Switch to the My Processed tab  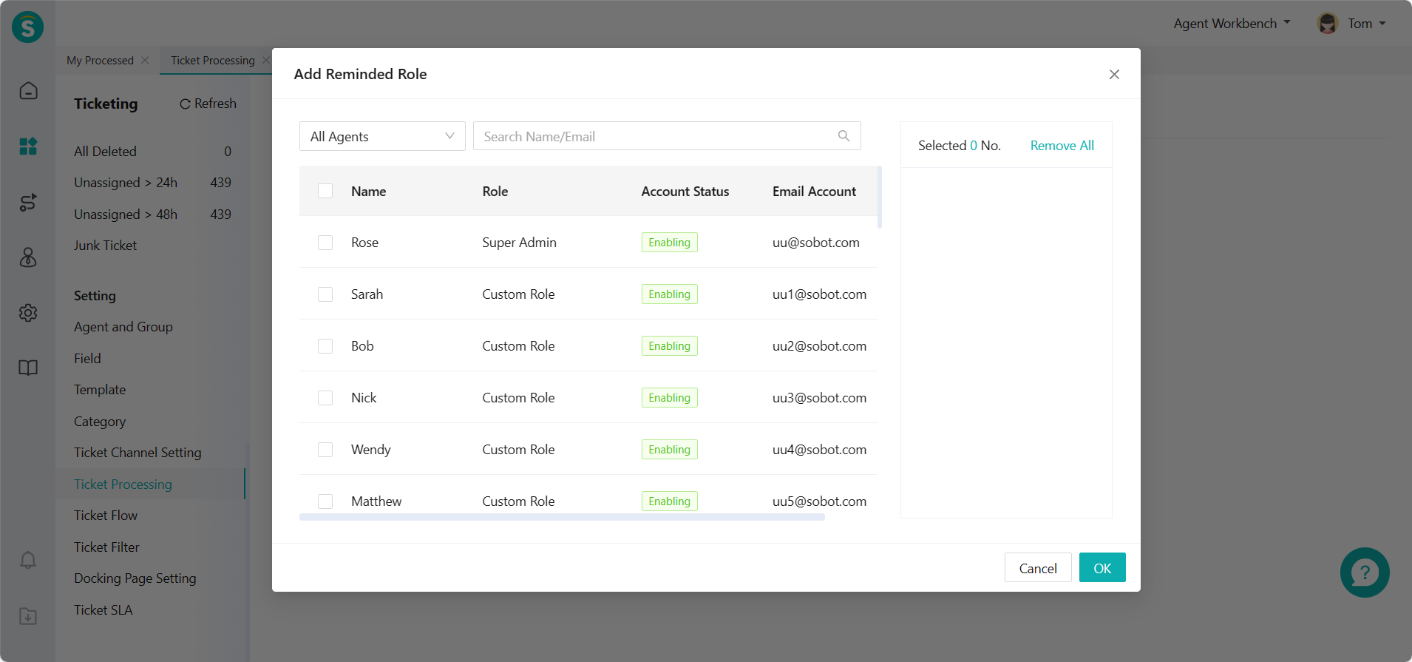[100, 60]
